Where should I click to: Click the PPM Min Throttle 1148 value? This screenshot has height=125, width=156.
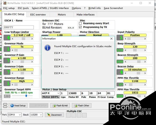point(135,81)
